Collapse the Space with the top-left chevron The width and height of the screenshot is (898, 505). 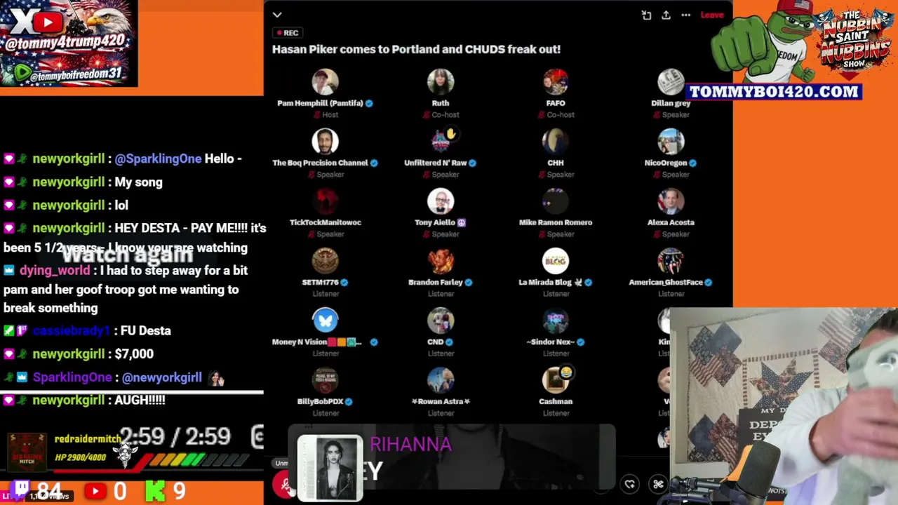[277, 15]
